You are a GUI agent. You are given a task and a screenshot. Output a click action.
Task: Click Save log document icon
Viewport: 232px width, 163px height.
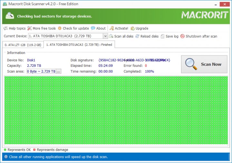point(162,36)
